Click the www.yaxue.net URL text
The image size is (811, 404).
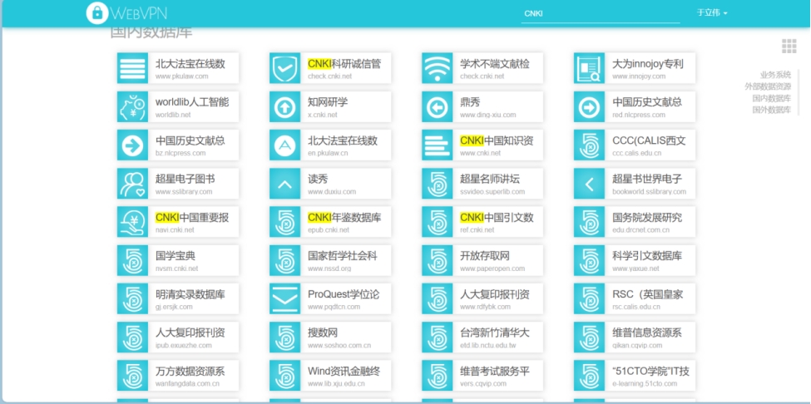[635, 269]
